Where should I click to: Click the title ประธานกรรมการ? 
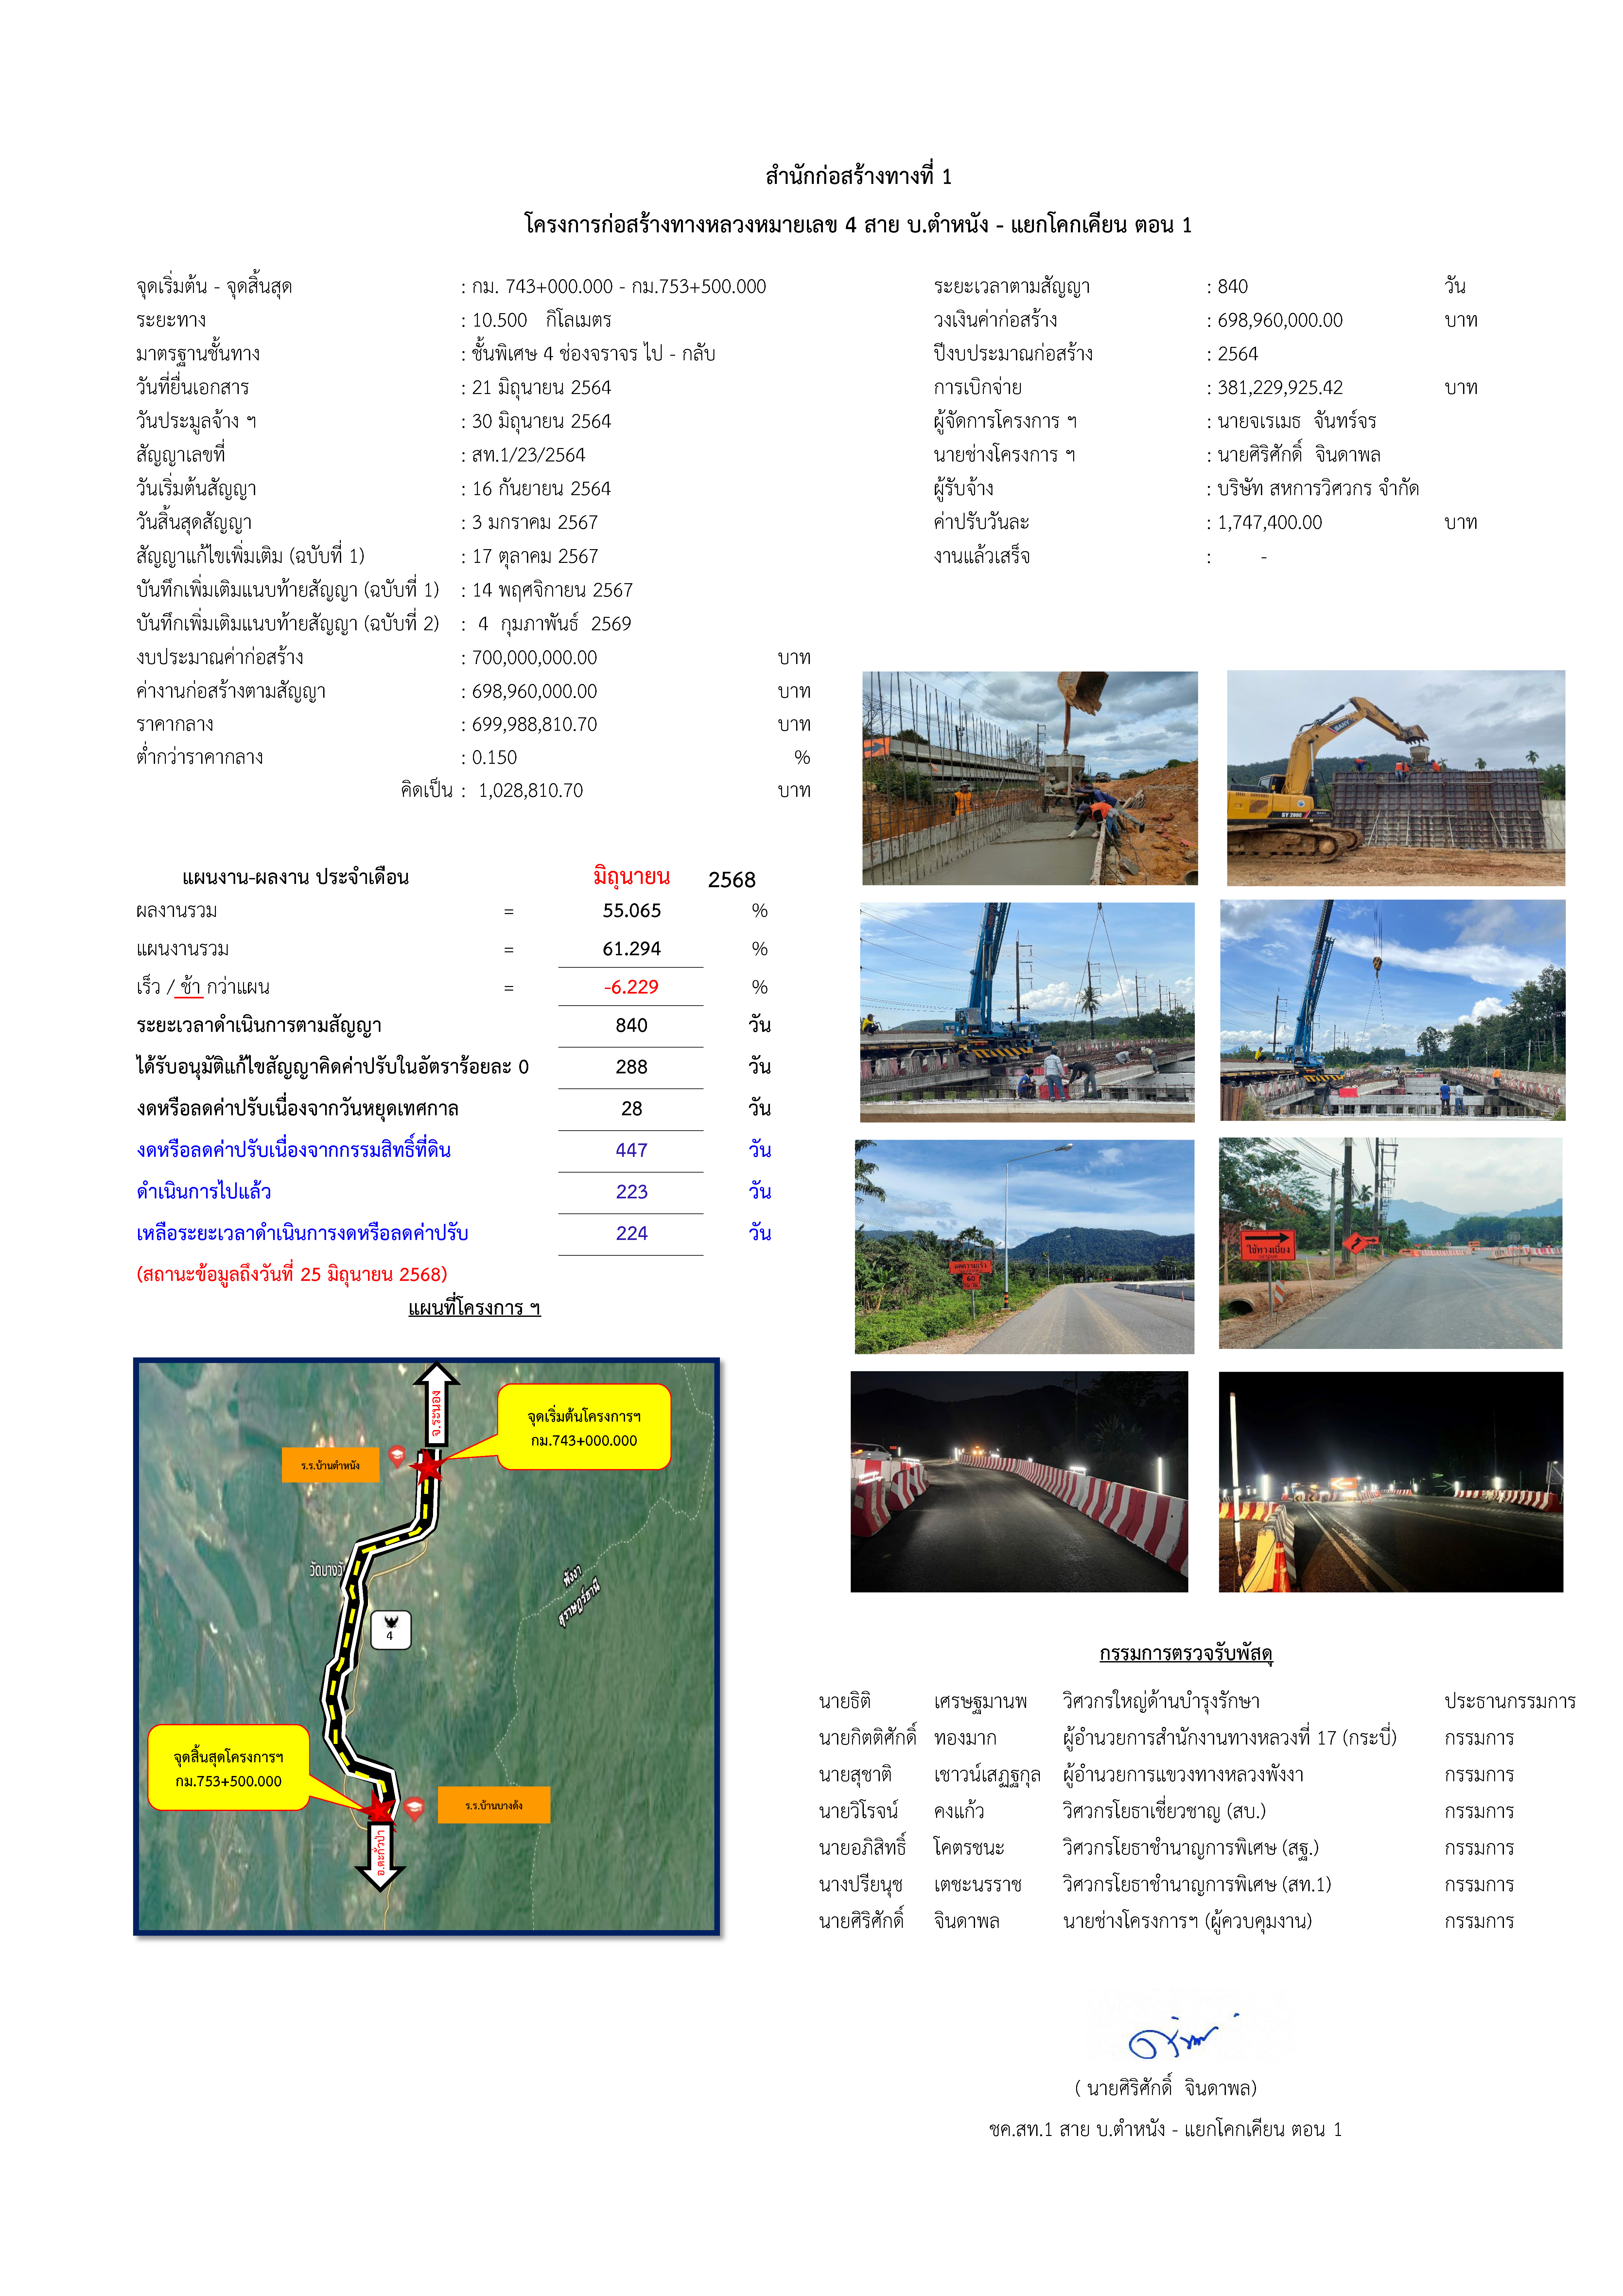1510,1701
